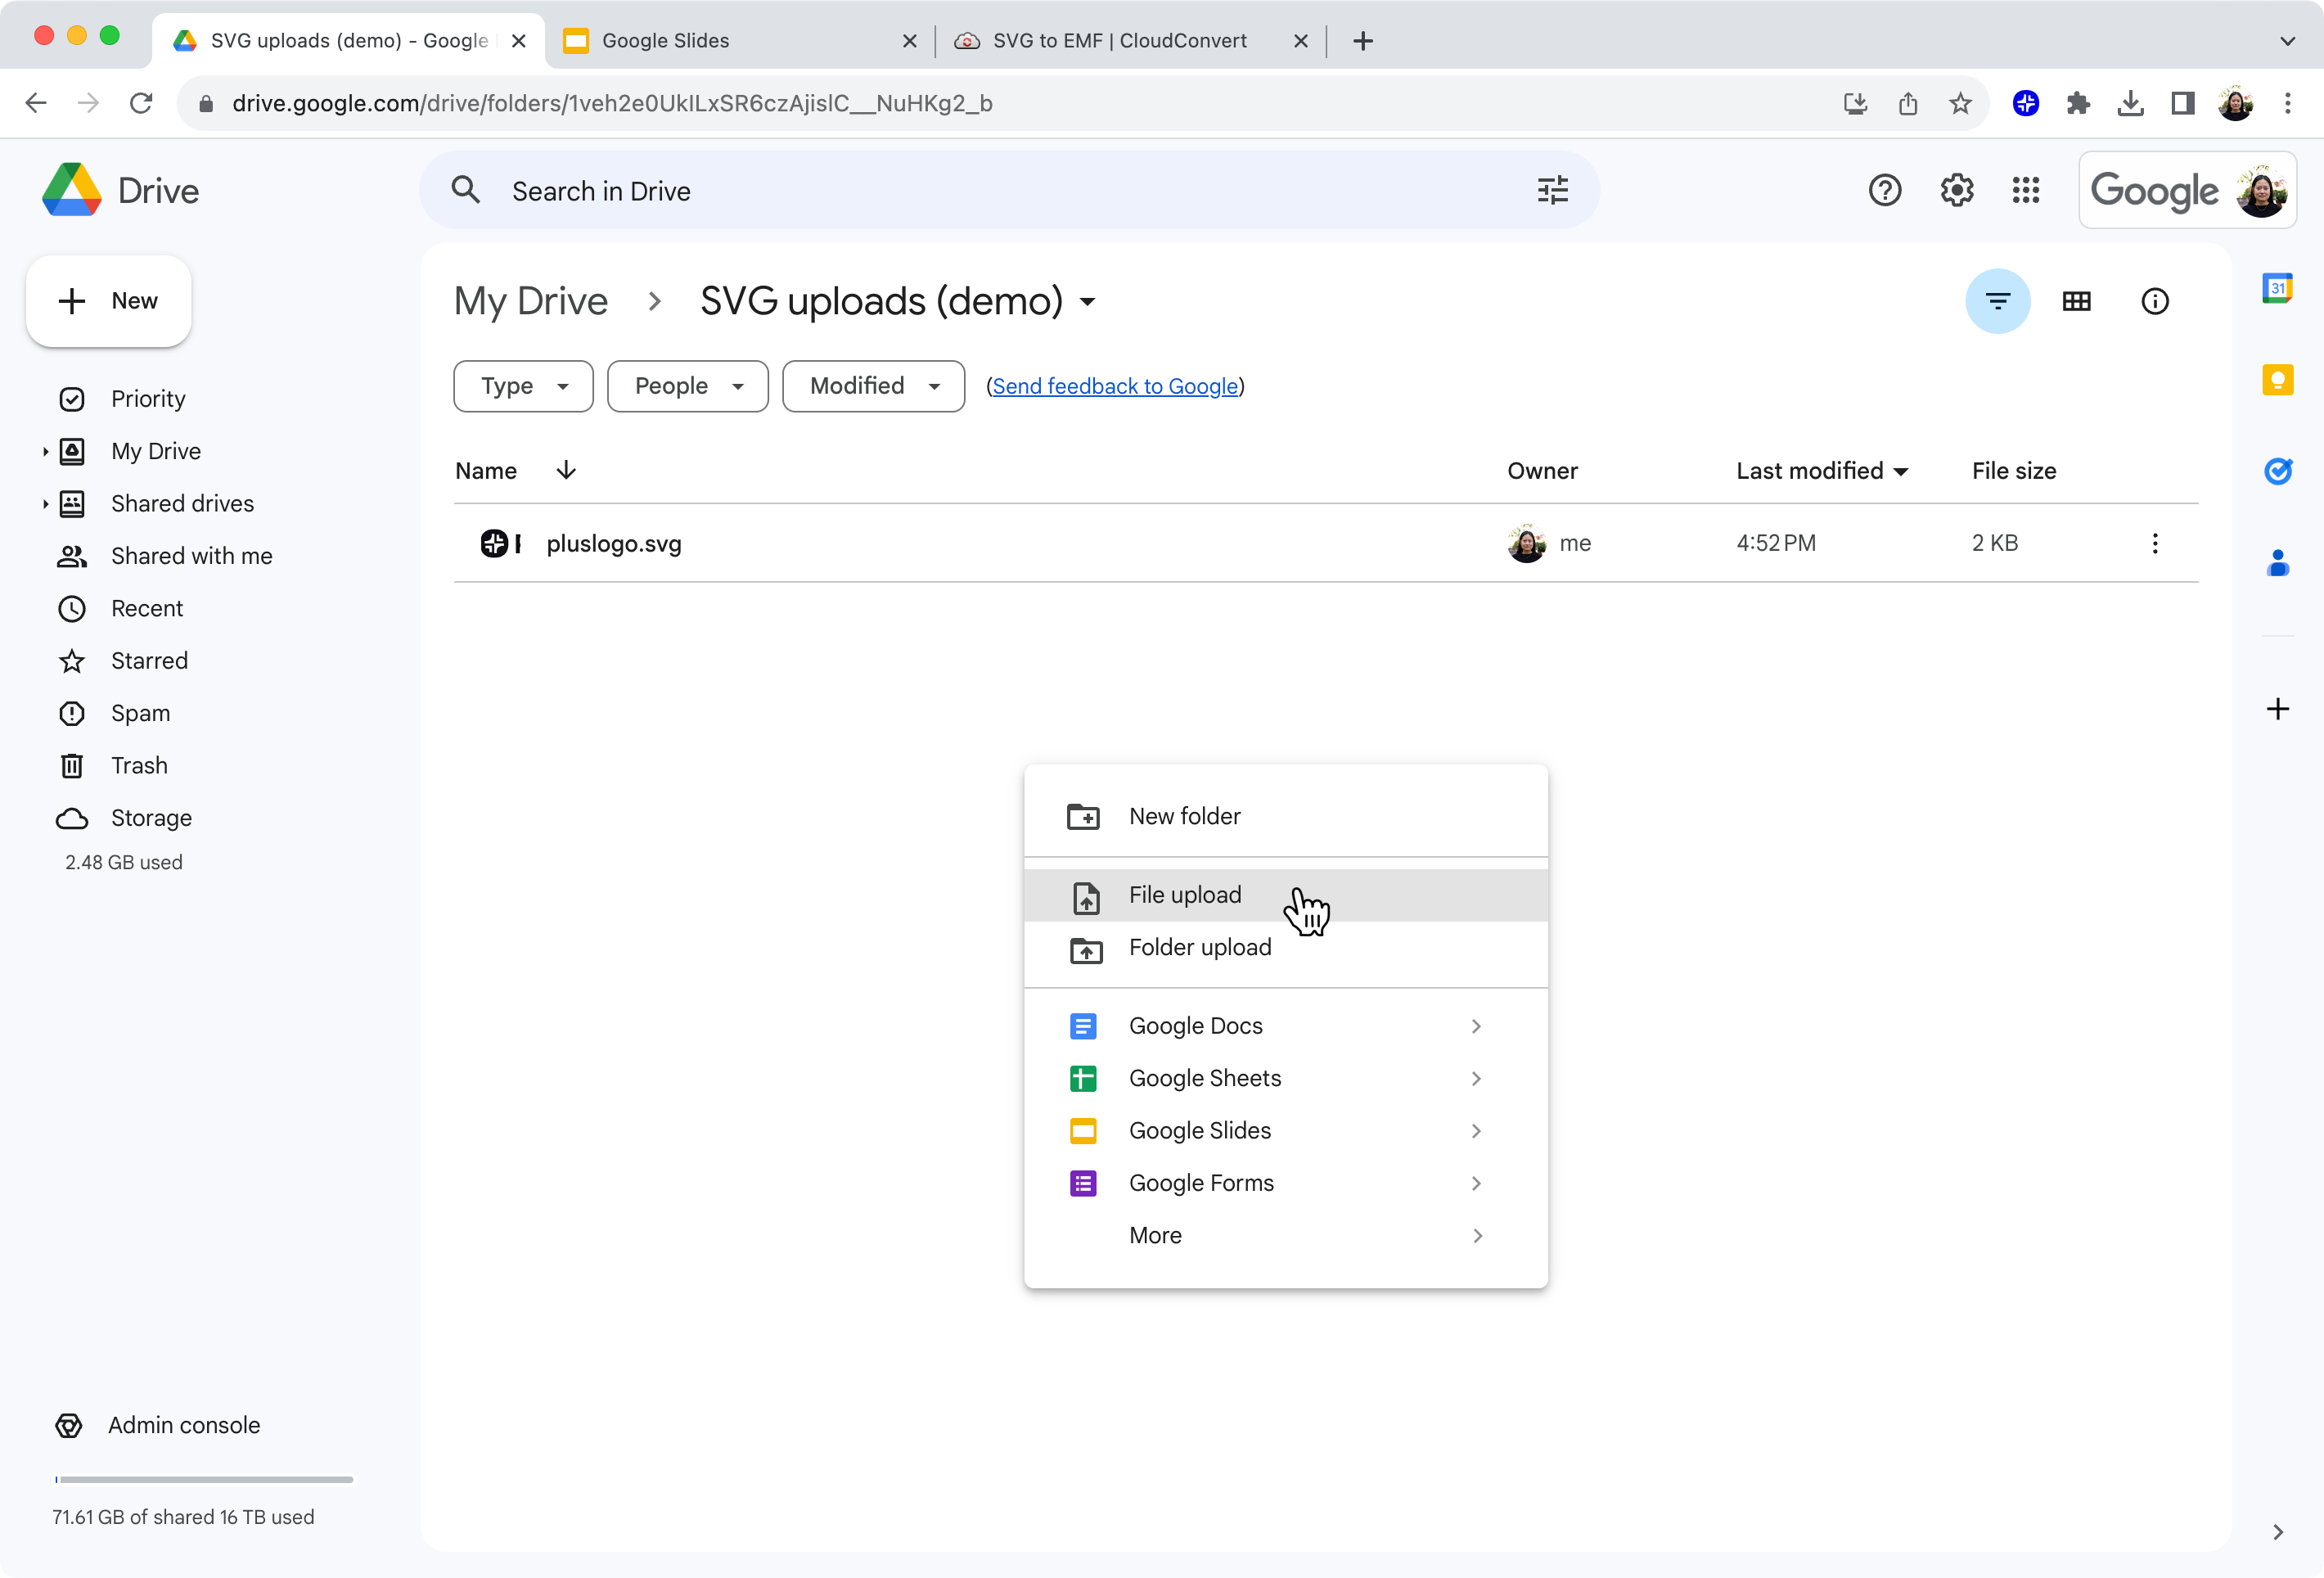Expand My Drive tree in sidebar
Viewport: 2324px width, 1578px height.
[x=45, y=452]
